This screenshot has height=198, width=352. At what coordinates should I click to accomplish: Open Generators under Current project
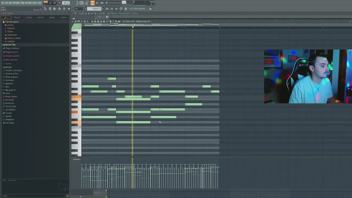tap(12, 35)
